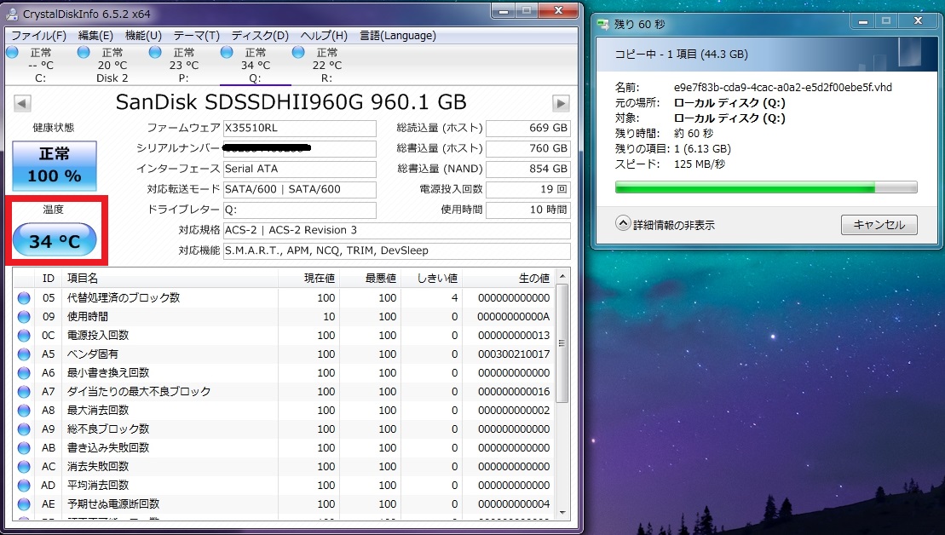Click status icon of attribute AC
The height and width of the screenshot is (535, 945).
[x=24, y=466]
